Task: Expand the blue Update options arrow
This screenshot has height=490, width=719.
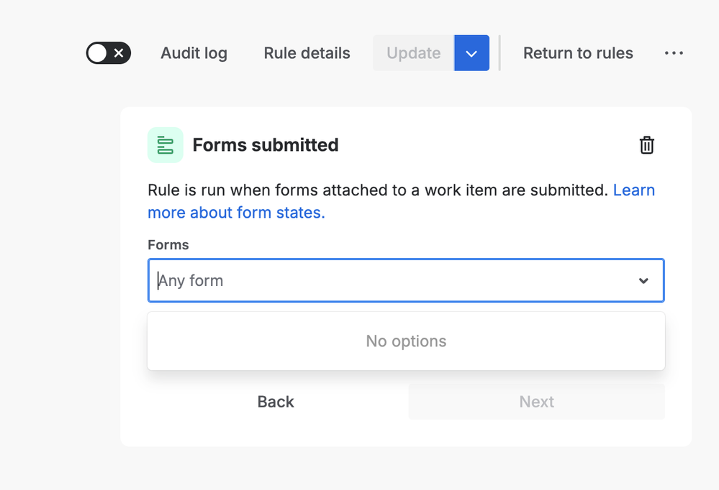Action: [471, 53]
